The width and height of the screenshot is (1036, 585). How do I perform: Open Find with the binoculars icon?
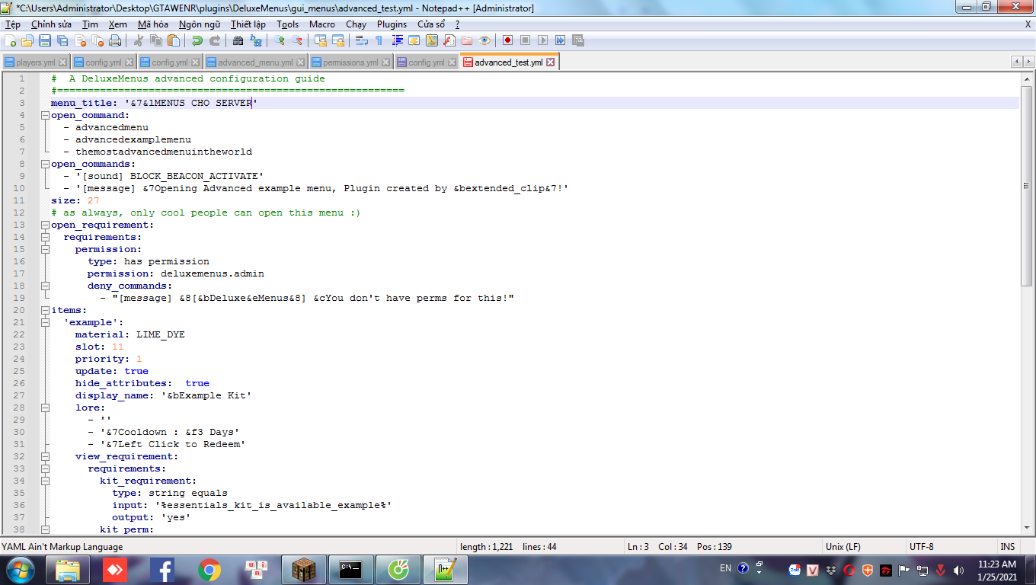click(238, 40)
